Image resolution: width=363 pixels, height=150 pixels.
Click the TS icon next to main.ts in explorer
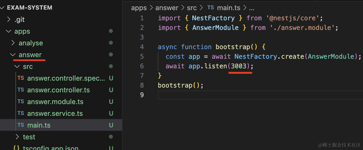point(21,125)
